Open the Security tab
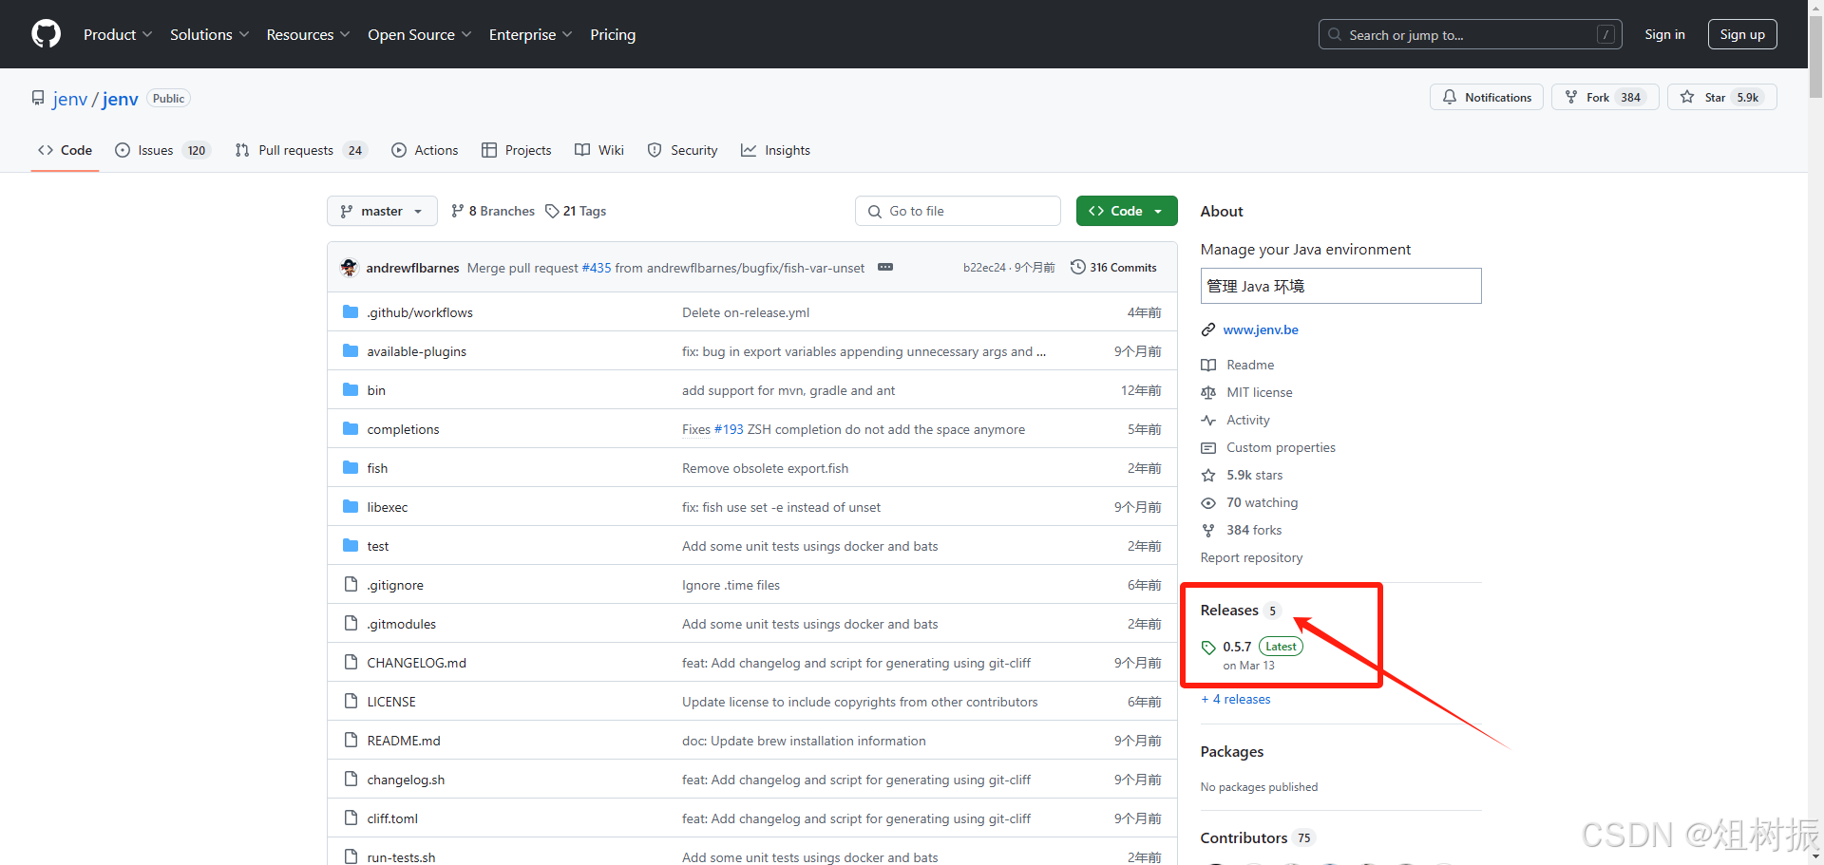 point(682,150)
